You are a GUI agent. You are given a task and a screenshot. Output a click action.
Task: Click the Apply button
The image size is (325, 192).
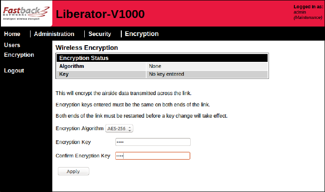(x=73, y=171)
